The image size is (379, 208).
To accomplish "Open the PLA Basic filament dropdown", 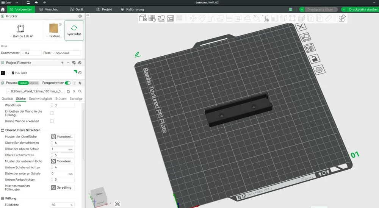I will point(41,73).
